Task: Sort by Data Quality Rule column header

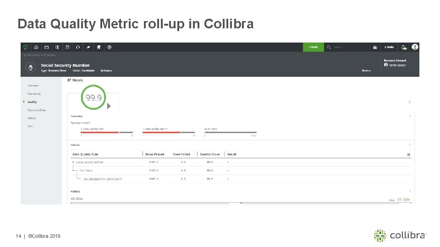Action: click(x=85, y=154)
